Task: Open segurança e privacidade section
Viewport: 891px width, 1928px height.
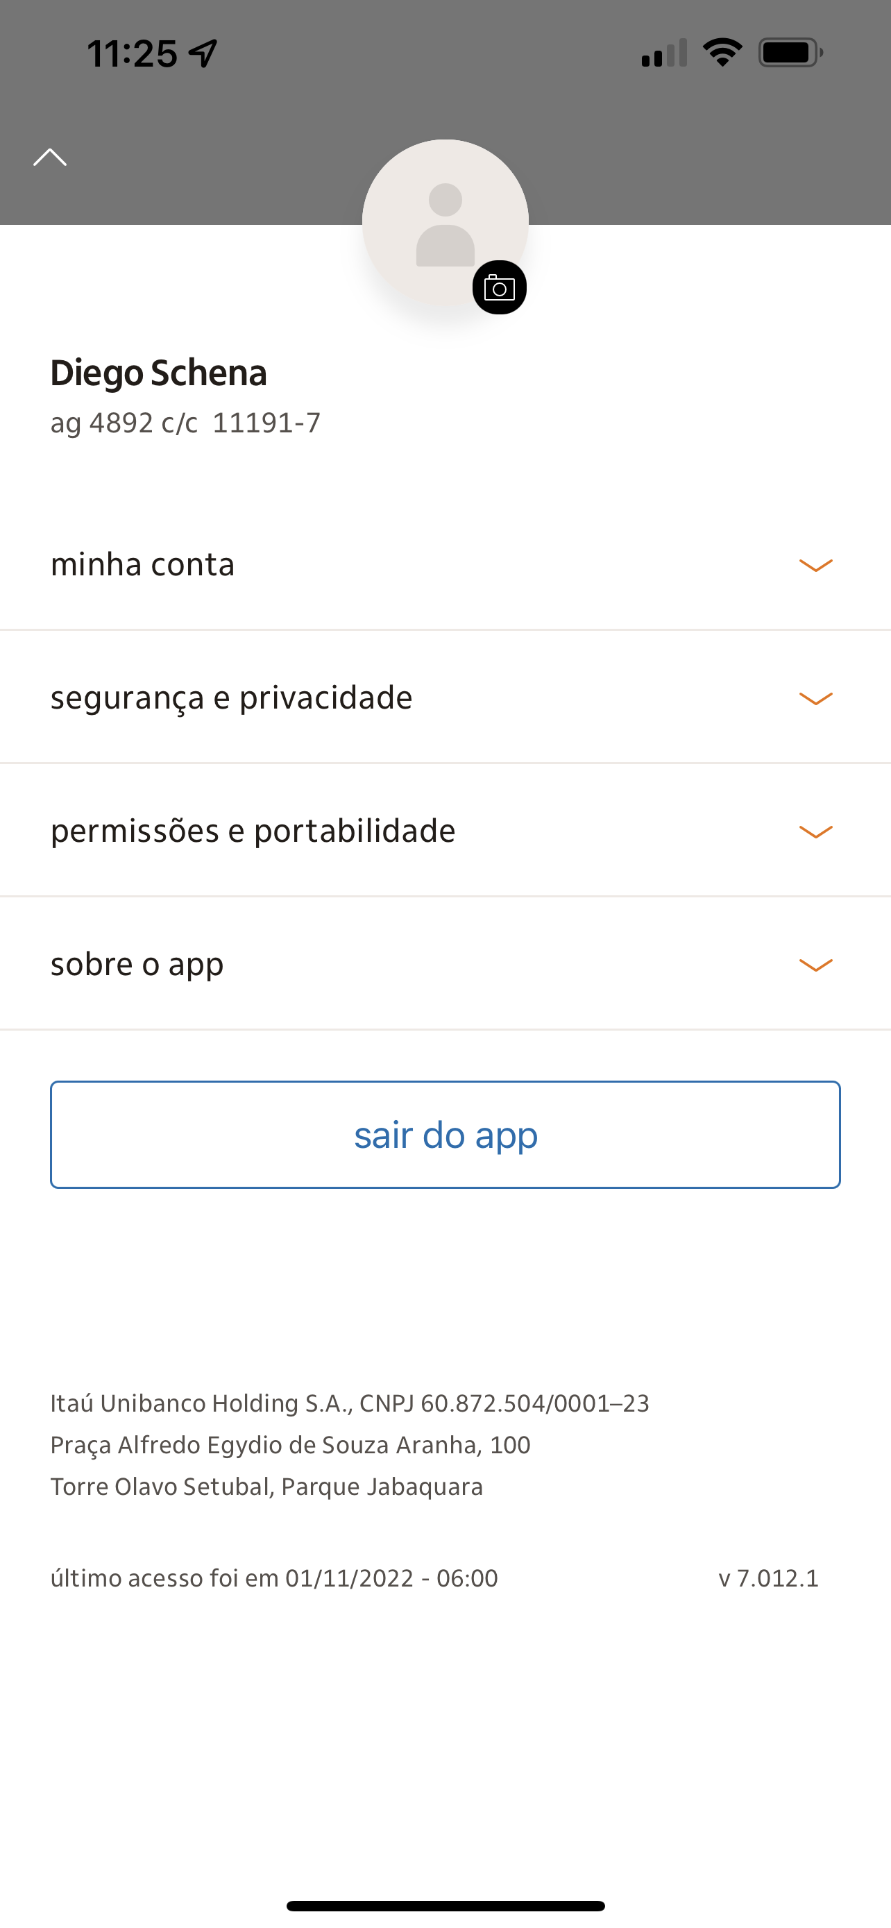Action: coord(231,697)
